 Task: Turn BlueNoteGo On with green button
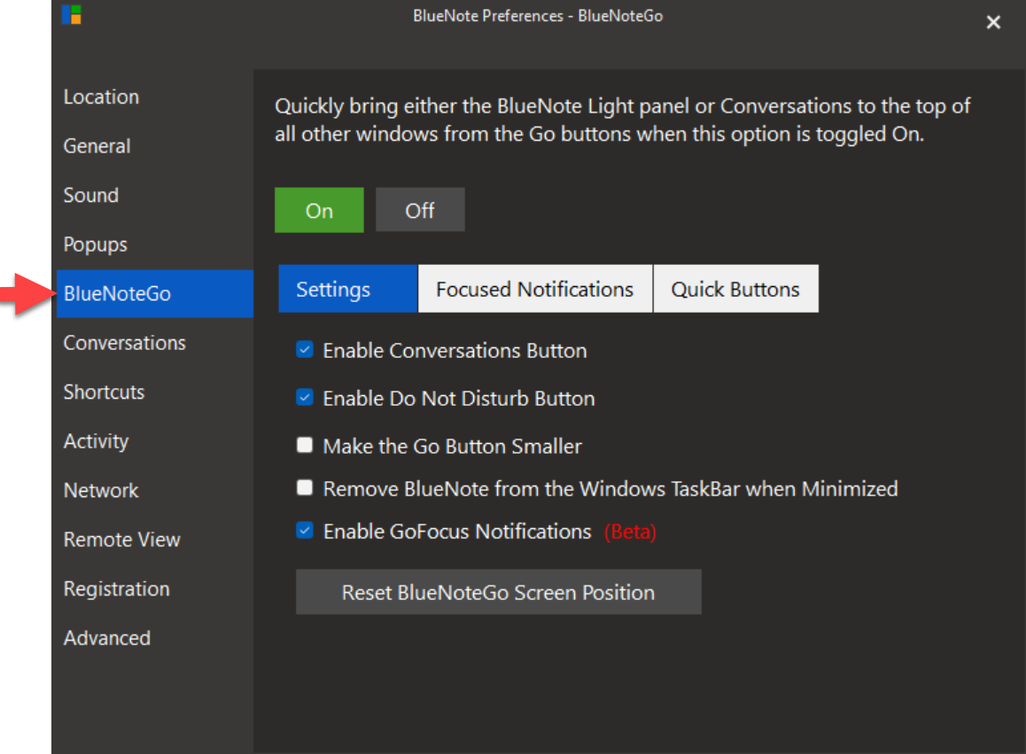pyautogui.click(x=319, y=210)
